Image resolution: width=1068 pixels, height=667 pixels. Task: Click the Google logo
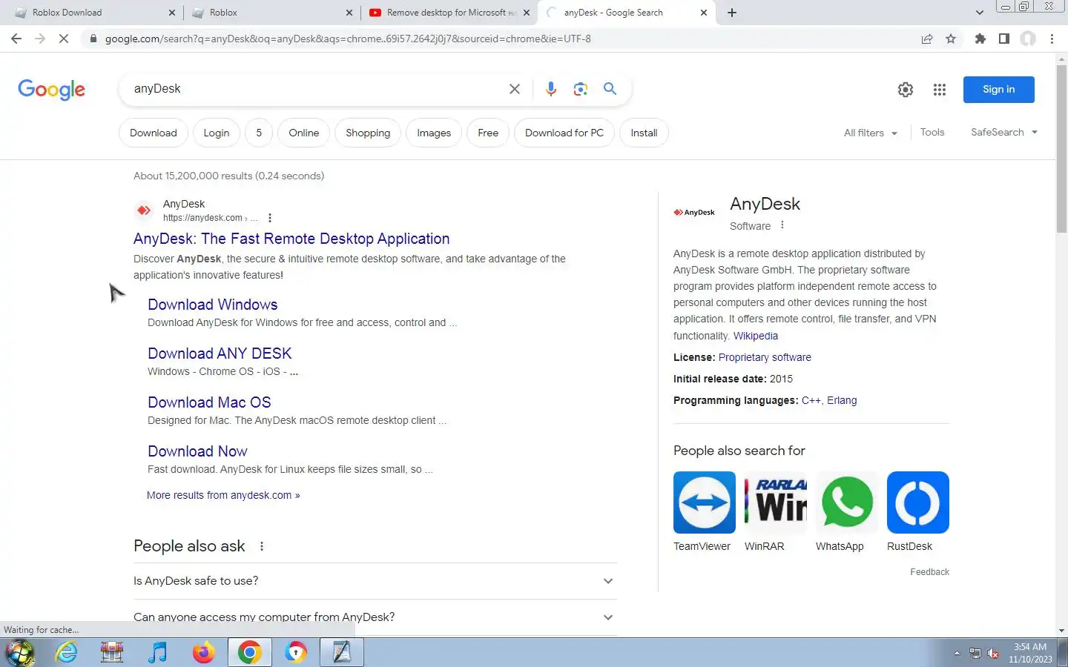pos(52,90)
